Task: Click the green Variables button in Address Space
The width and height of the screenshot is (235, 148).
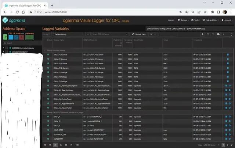Action: (30, 37)
